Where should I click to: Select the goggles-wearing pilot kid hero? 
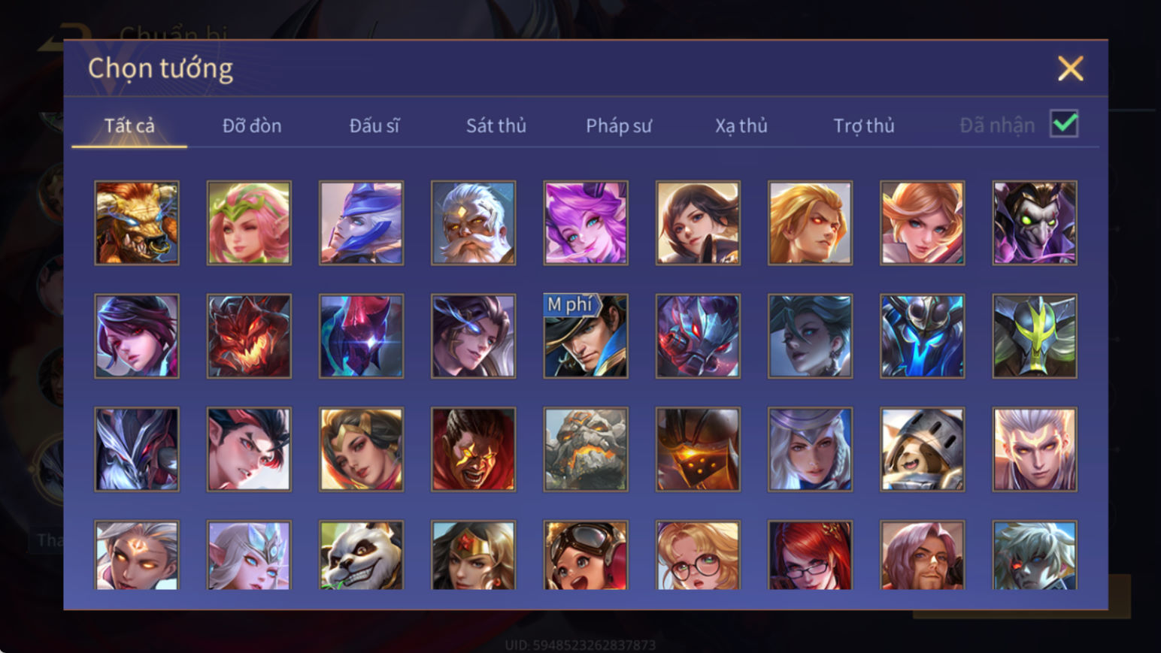point(586,556)
